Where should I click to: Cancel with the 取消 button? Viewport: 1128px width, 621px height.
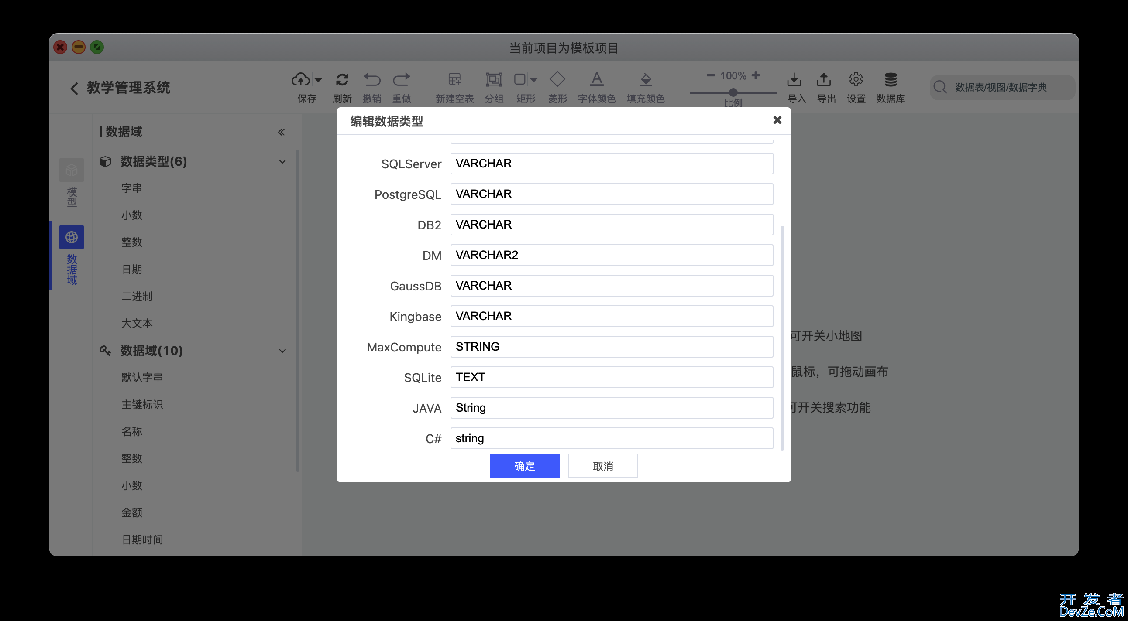[602, 466]
